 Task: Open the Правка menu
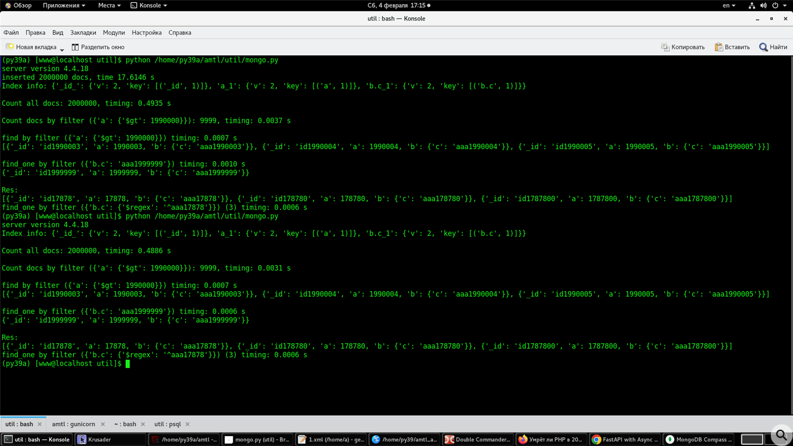[35, 33]
